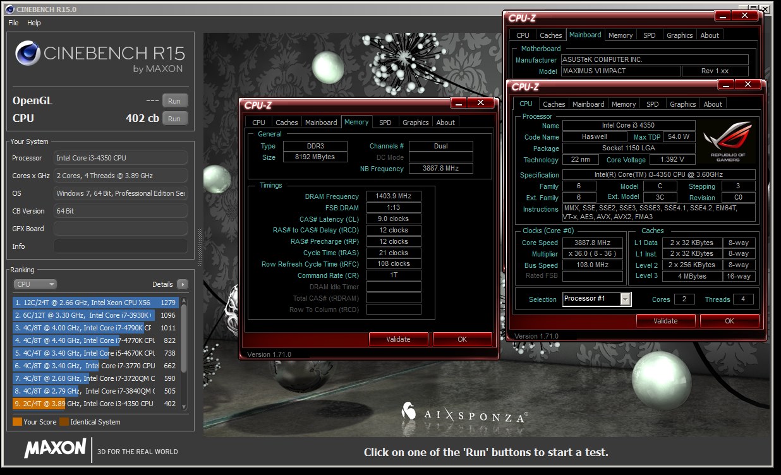Switch to Mainboard tab in CPU-Z processor window
This screenshot has height=475, width=781.
(x=588, y=104)
